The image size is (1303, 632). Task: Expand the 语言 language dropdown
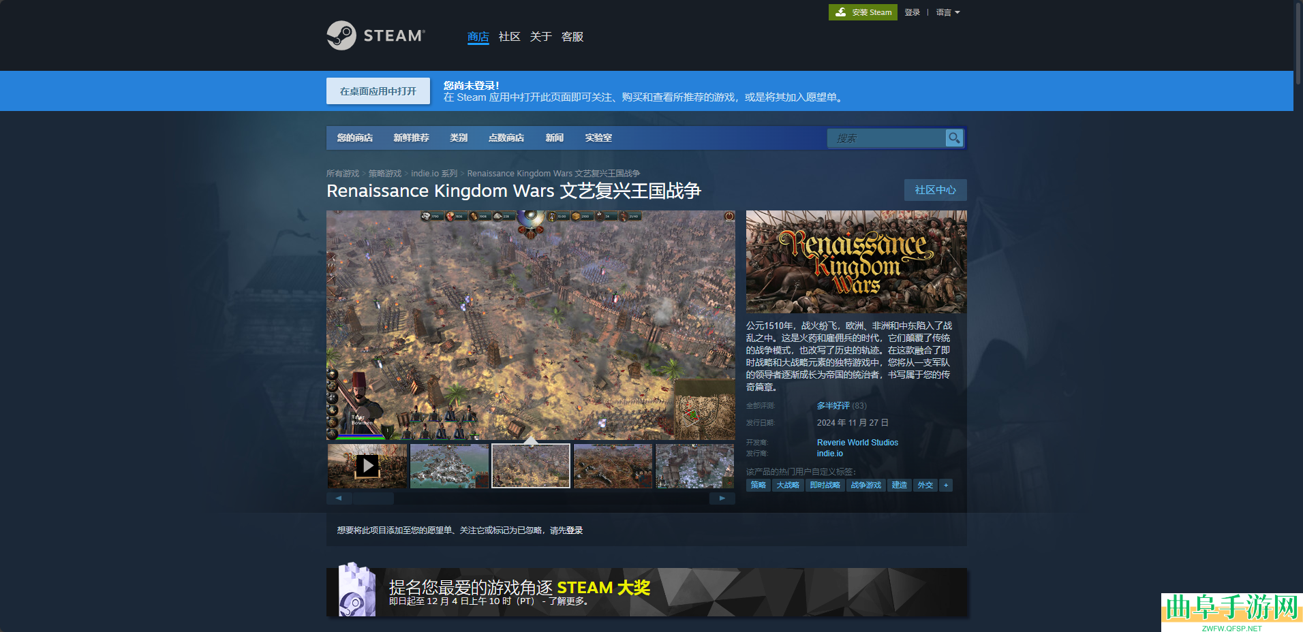(947, 12)
